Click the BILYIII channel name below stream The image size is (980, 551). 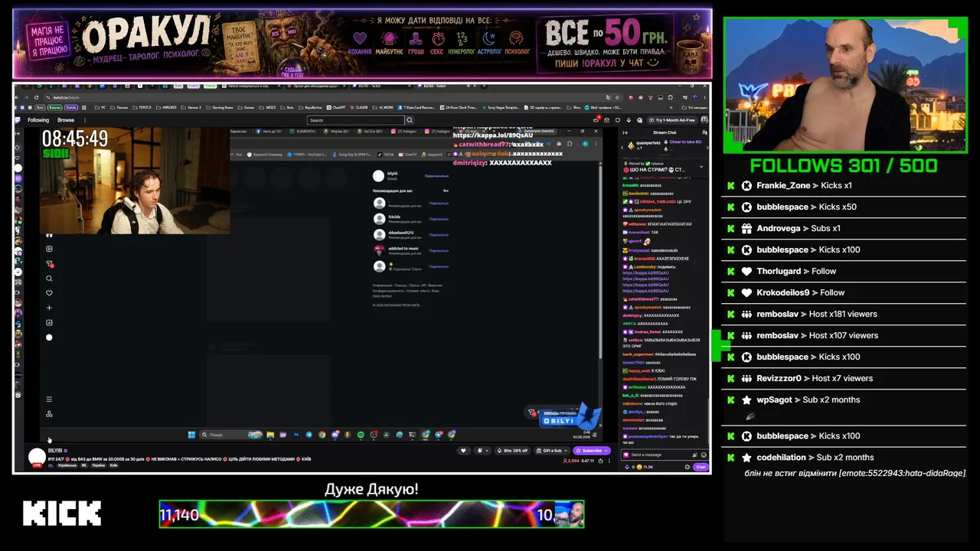(x=55, y=451)
